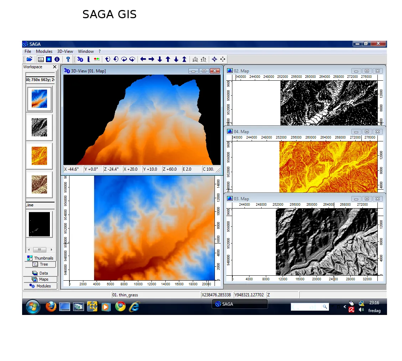
Task: Maximize the 04. Map window
Action: click(x=367, y=131)
